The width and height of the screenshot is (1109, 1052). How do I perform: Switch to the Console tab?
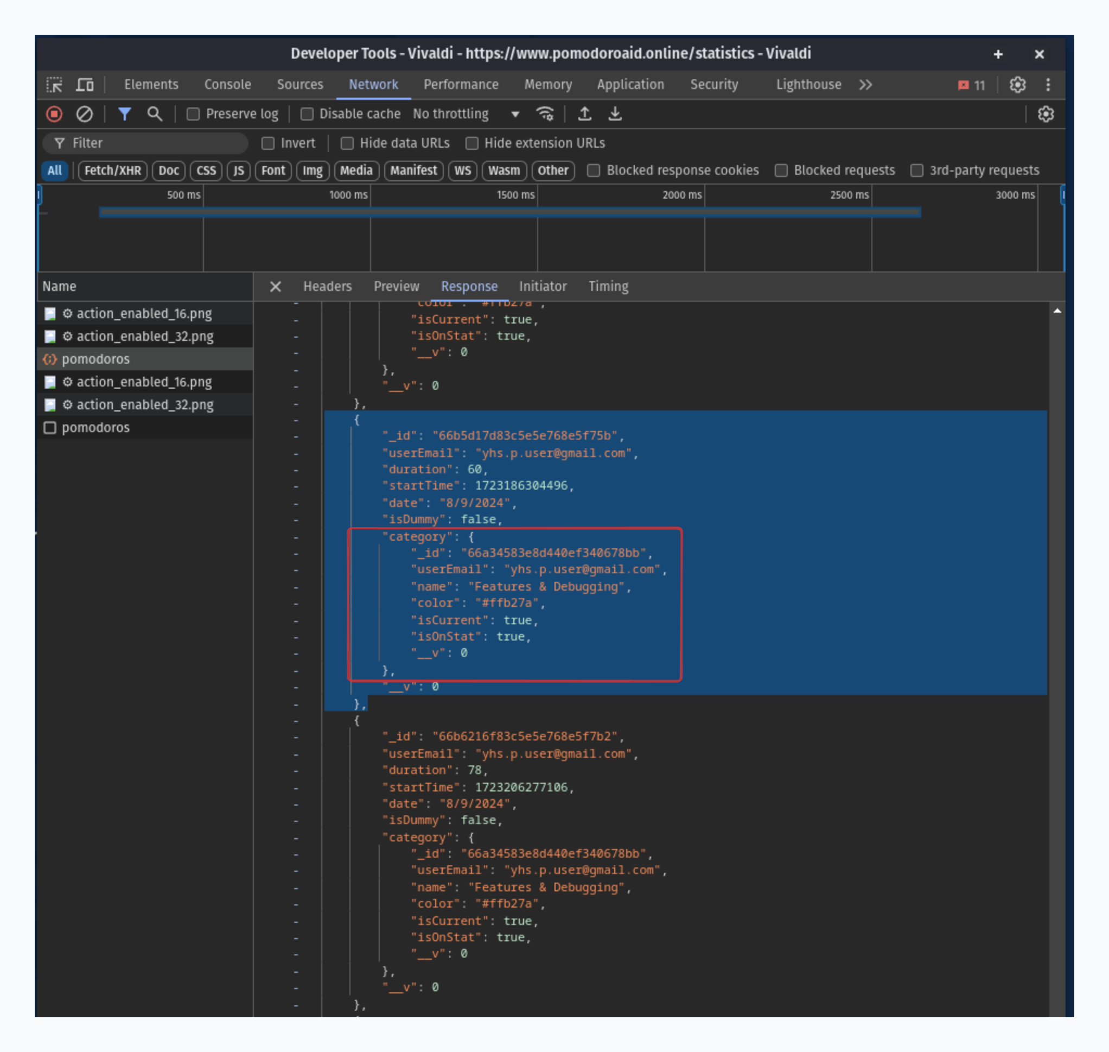tap(227, 85)
